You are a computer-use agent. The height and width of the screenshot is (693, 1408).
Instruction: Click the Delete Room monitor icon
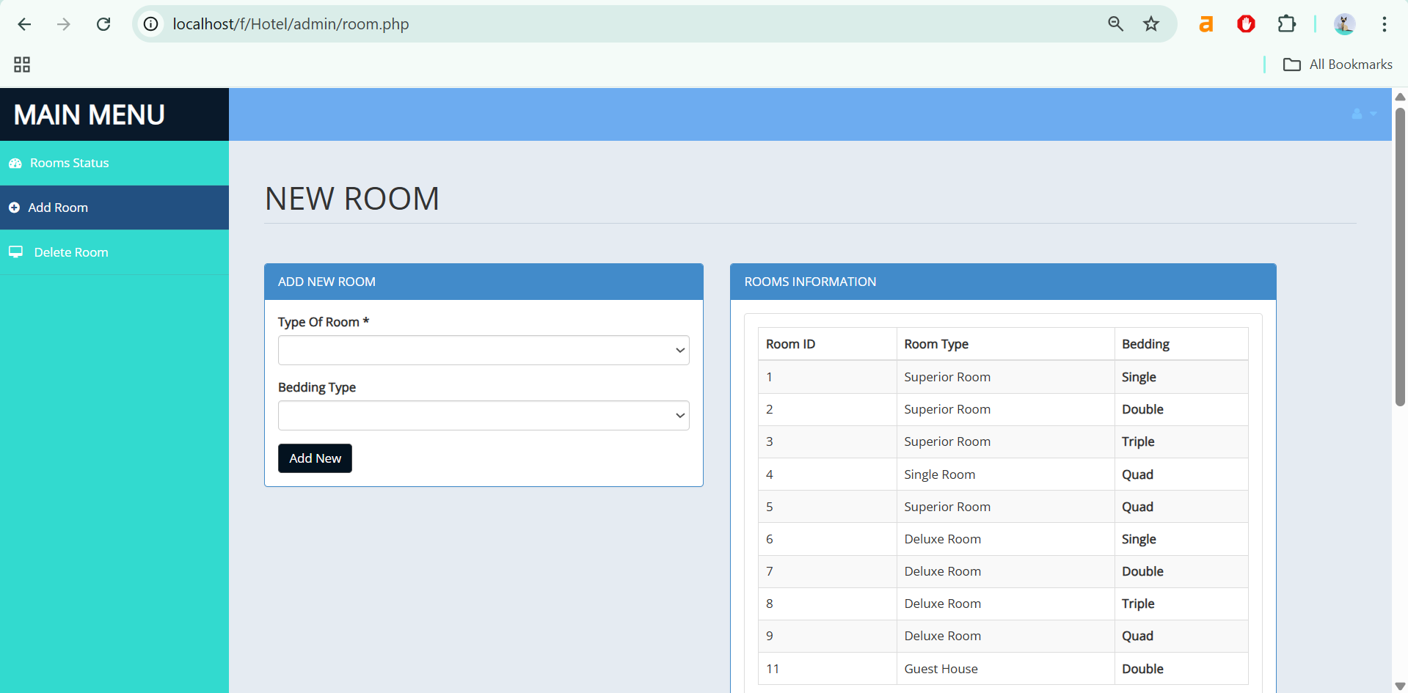coord(15,252)
